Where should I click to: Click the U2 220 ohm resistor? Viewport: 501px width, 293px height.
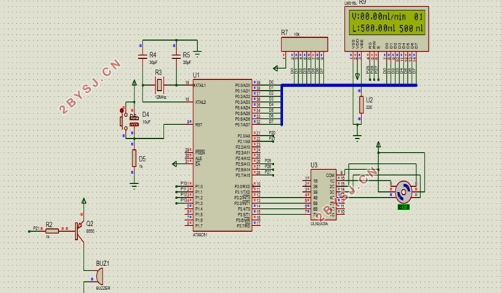(361, 105)
